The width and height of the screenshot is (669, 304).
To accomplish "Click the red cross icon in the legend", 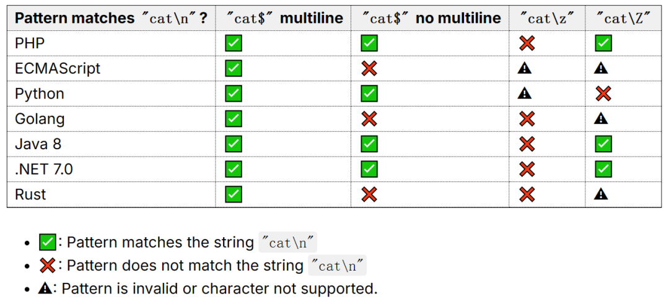I will 47,266.
